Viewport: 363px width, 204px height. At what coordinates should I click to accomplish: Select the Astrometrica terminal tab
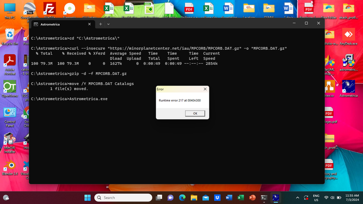63,24
